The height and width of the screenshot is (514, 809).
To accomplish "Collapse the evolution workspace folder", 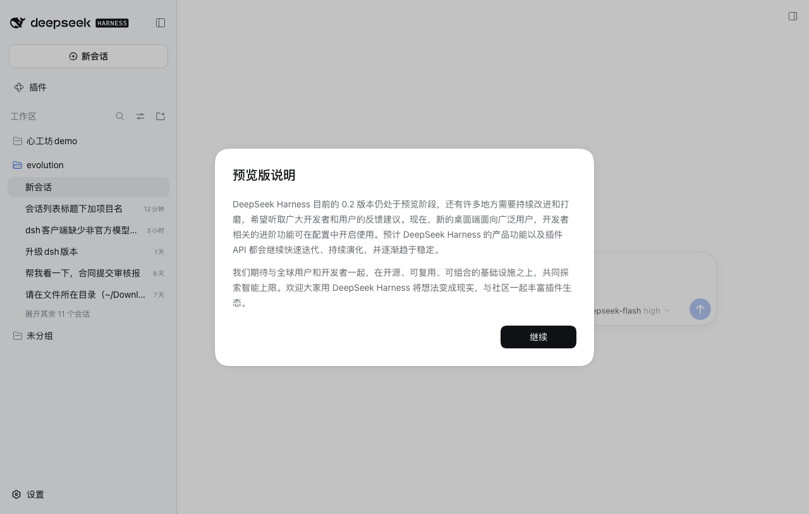I will (x=88, y=165).
